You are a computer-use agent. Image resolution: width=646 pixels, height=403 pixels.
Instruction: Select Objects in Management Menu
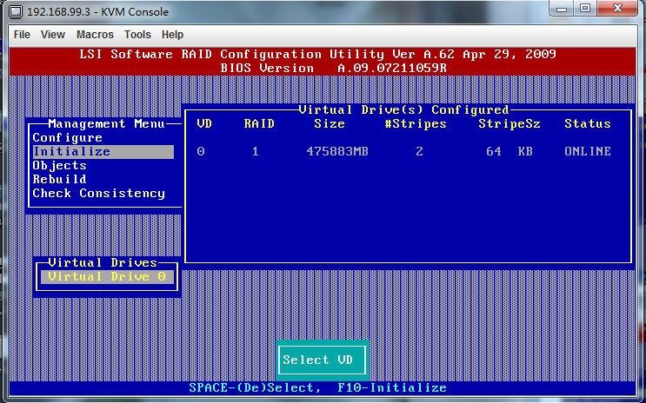tap(60, 166)
